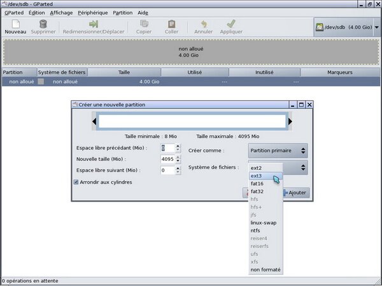Viewport: 382px width, 286px height.
Task: Click the grayed ufs list entry
Action: click(x=265, y=254)
